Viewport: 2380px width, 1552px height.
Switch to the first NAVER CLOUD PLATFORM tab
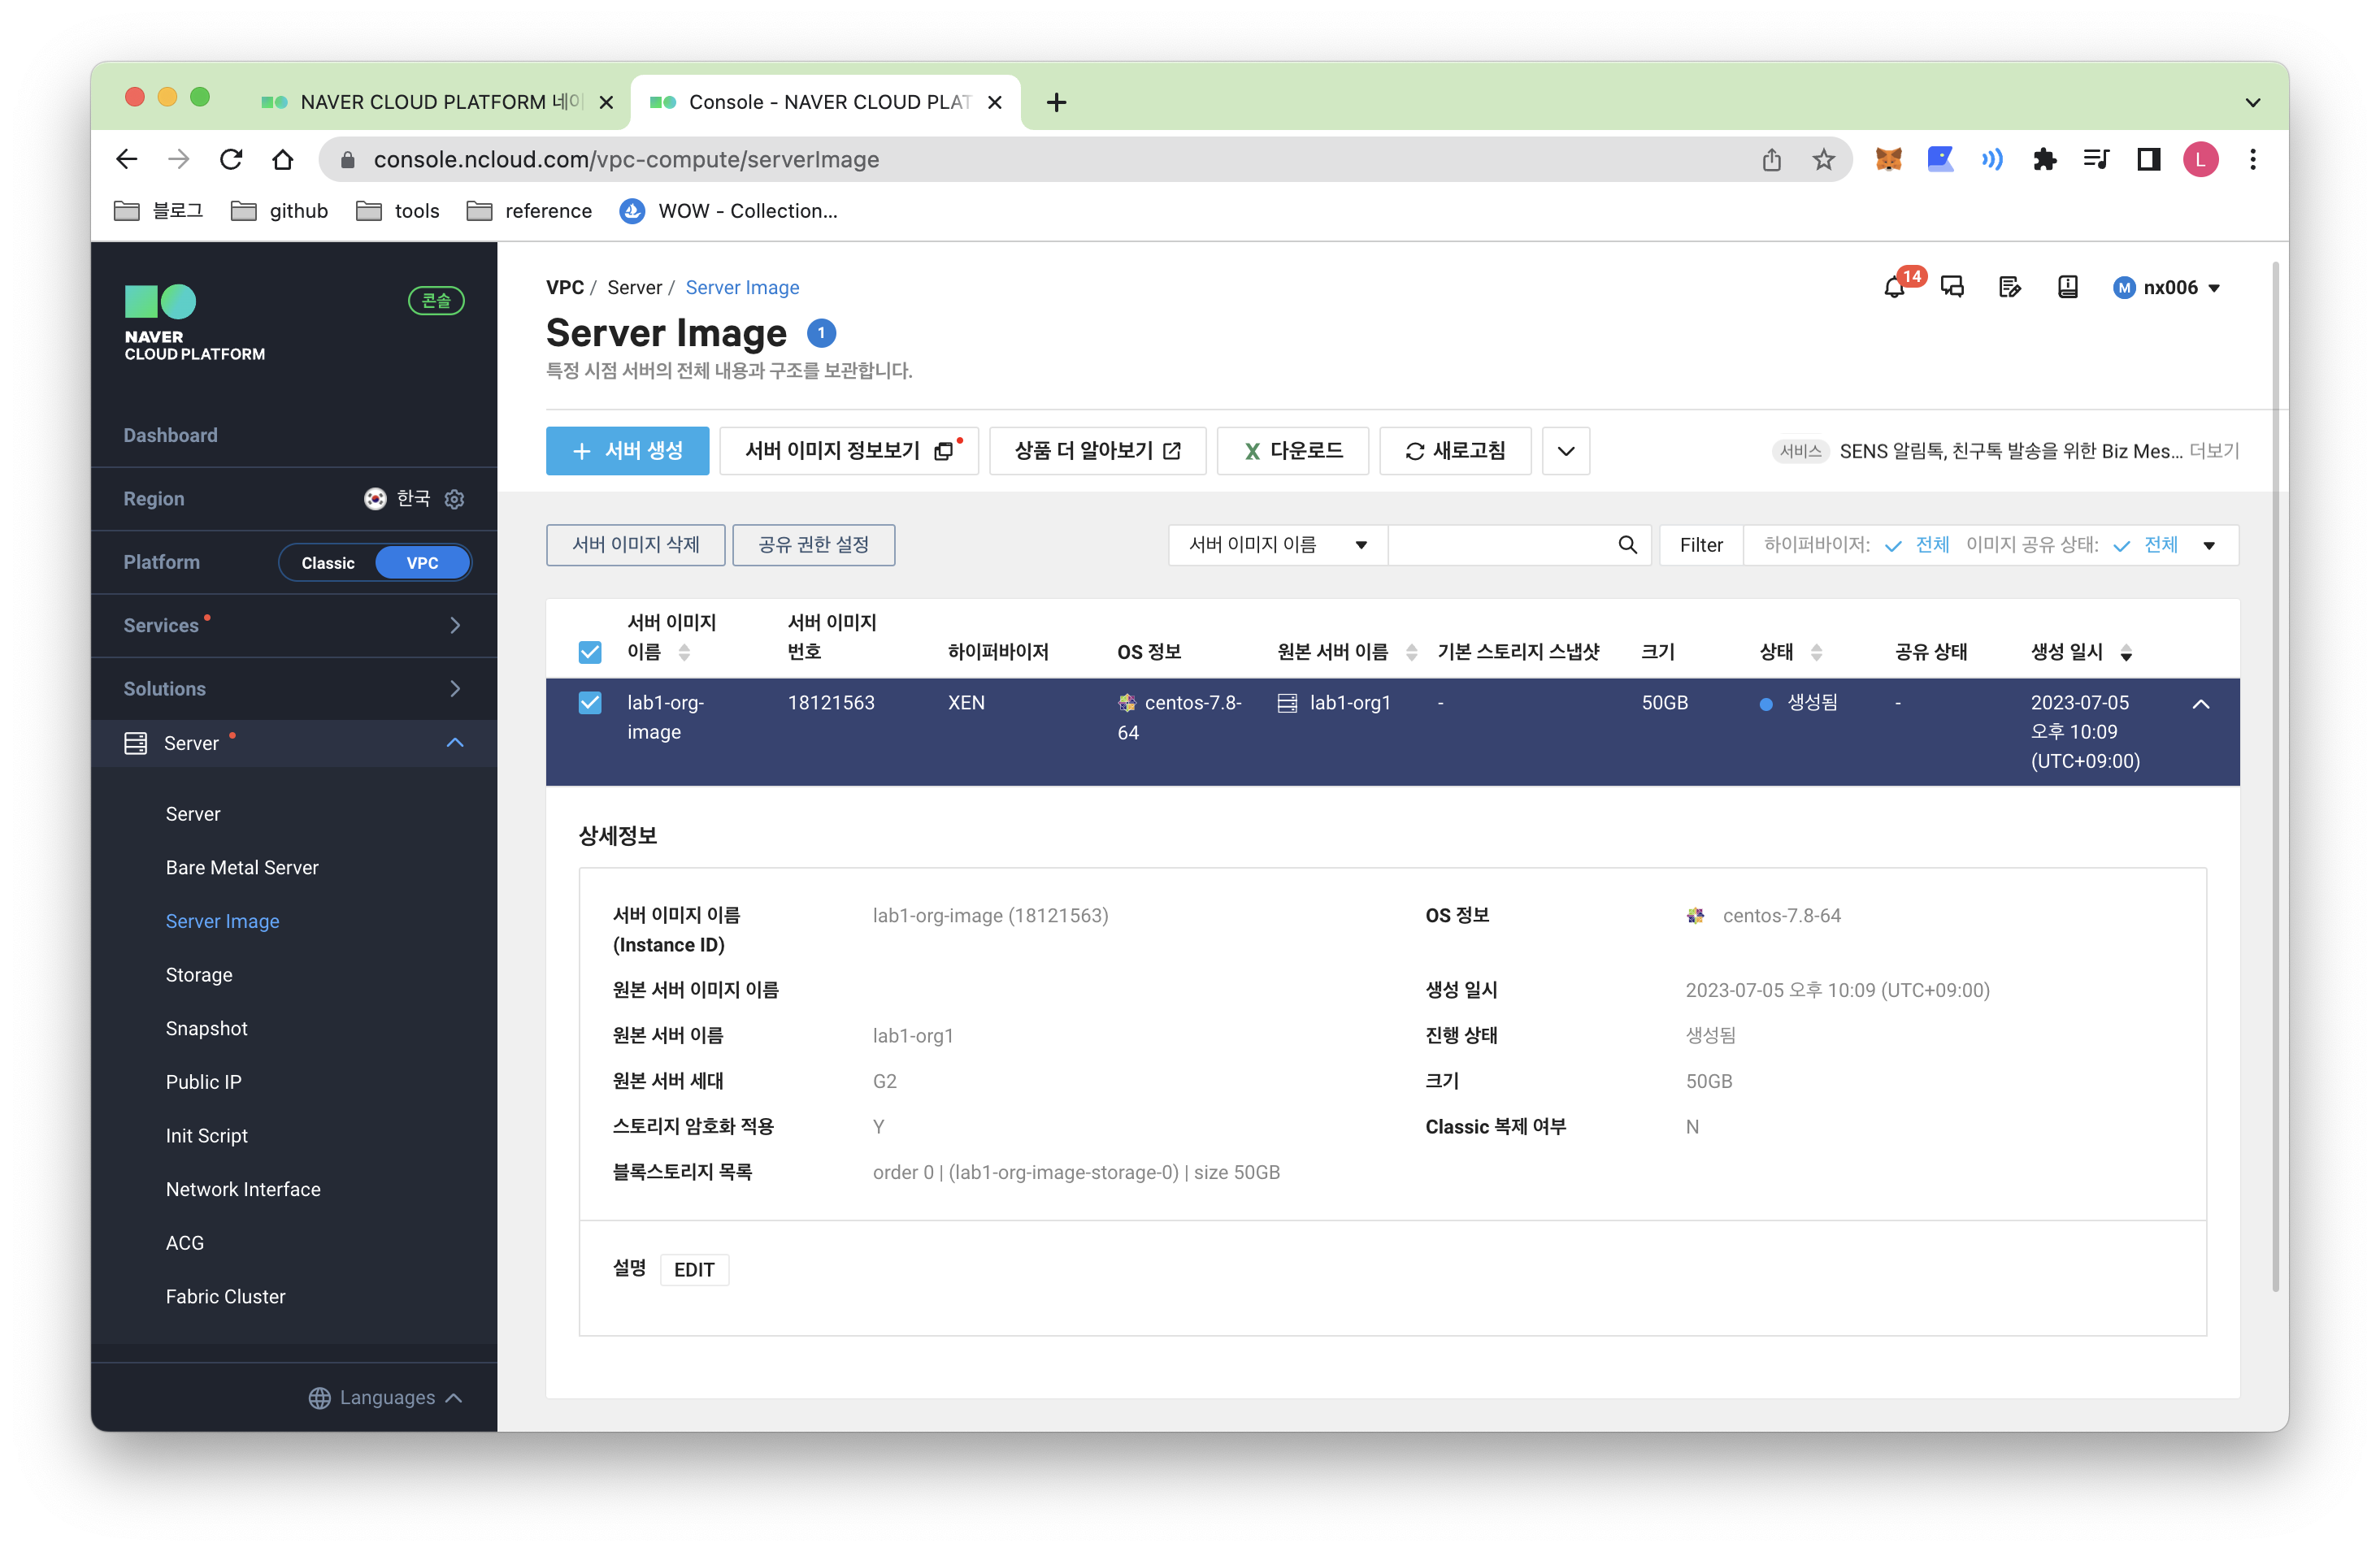pos(430,102)
